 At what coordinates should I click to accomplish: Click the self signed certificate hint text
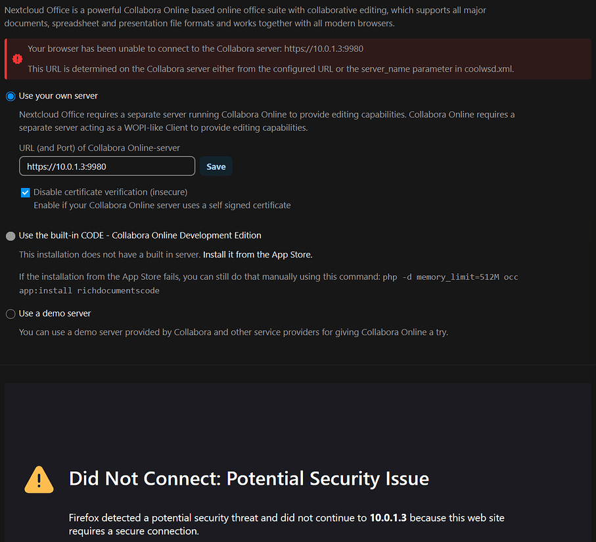[162, 205]
